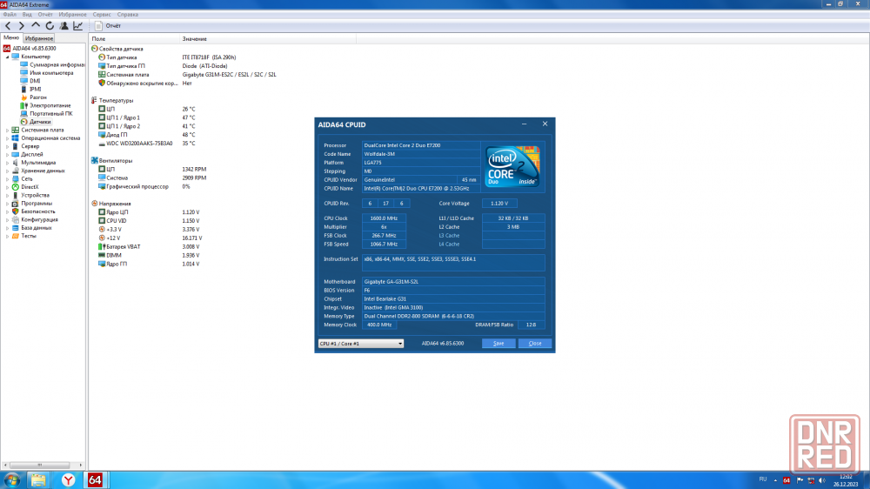Open Yandex browser from the taskbar
870x489 pixels.
[x=68, y=480]
